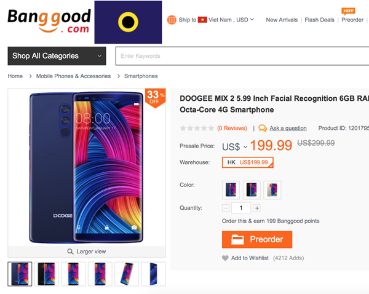Click the Viet Nam flag icon

[202, 20]
